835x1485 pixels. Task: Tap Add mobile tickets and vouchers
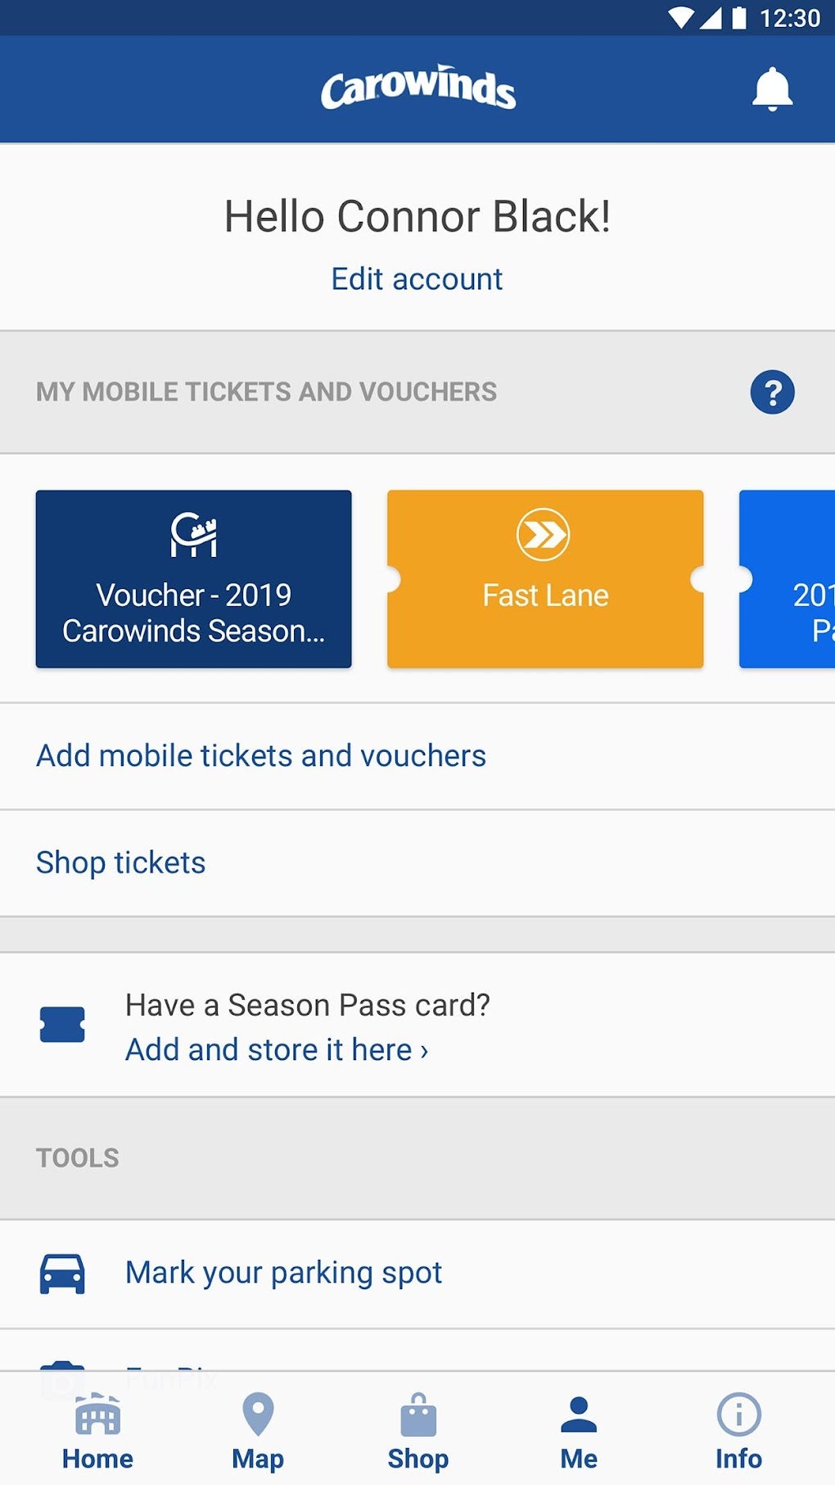coord(261,756)
